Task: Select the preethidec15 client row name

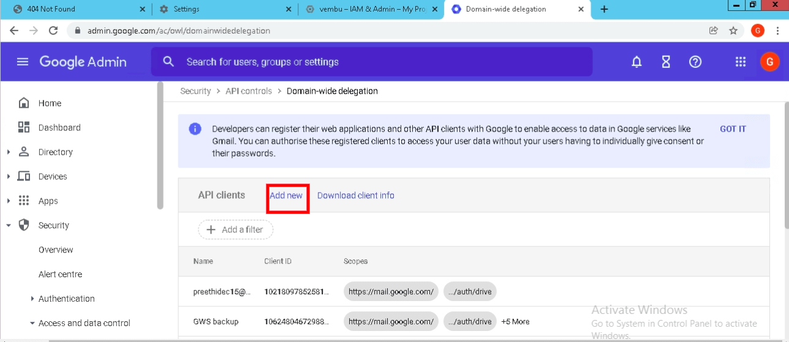Action: (x=222, y=292)
